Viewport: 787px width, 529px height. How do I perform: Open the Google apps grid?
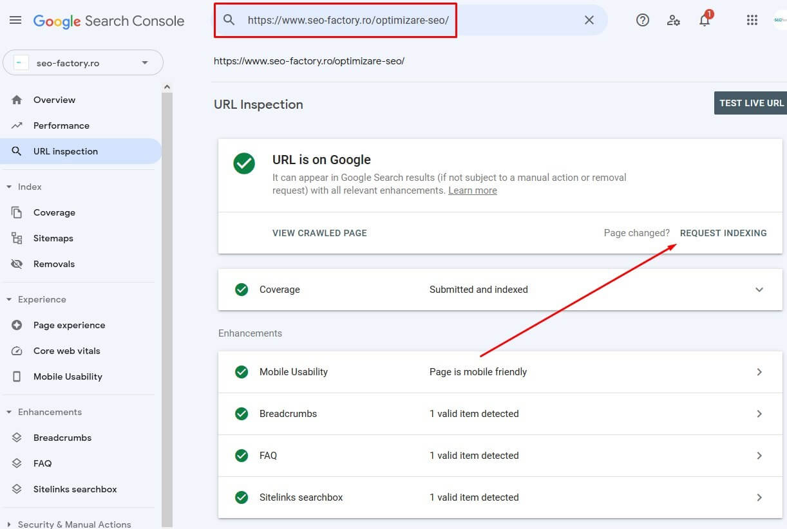click(752, 20)
